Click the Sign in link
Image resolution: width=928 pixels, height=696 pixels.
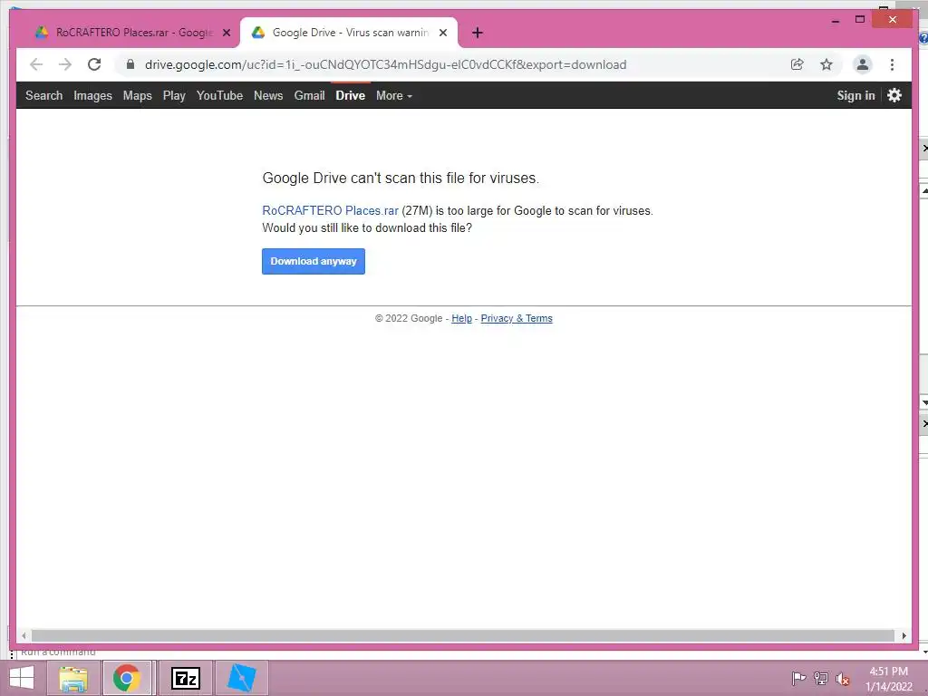(855, 95)
